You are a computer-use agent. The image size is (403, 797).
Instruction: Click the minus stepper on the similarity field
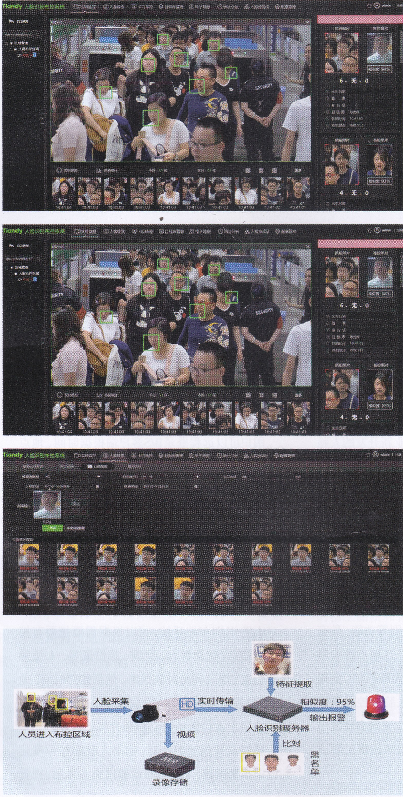click(144, 477)
